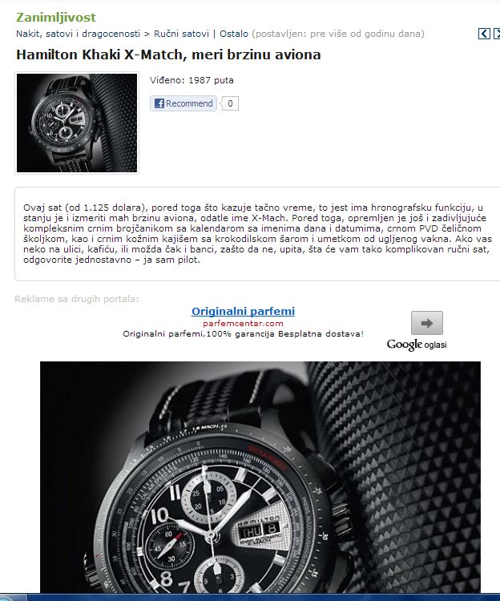Image resolution: width=500 pixels, height=601 pixels.
Task: Click the Facebook 'f' logo icon
Action: [159, 103]
